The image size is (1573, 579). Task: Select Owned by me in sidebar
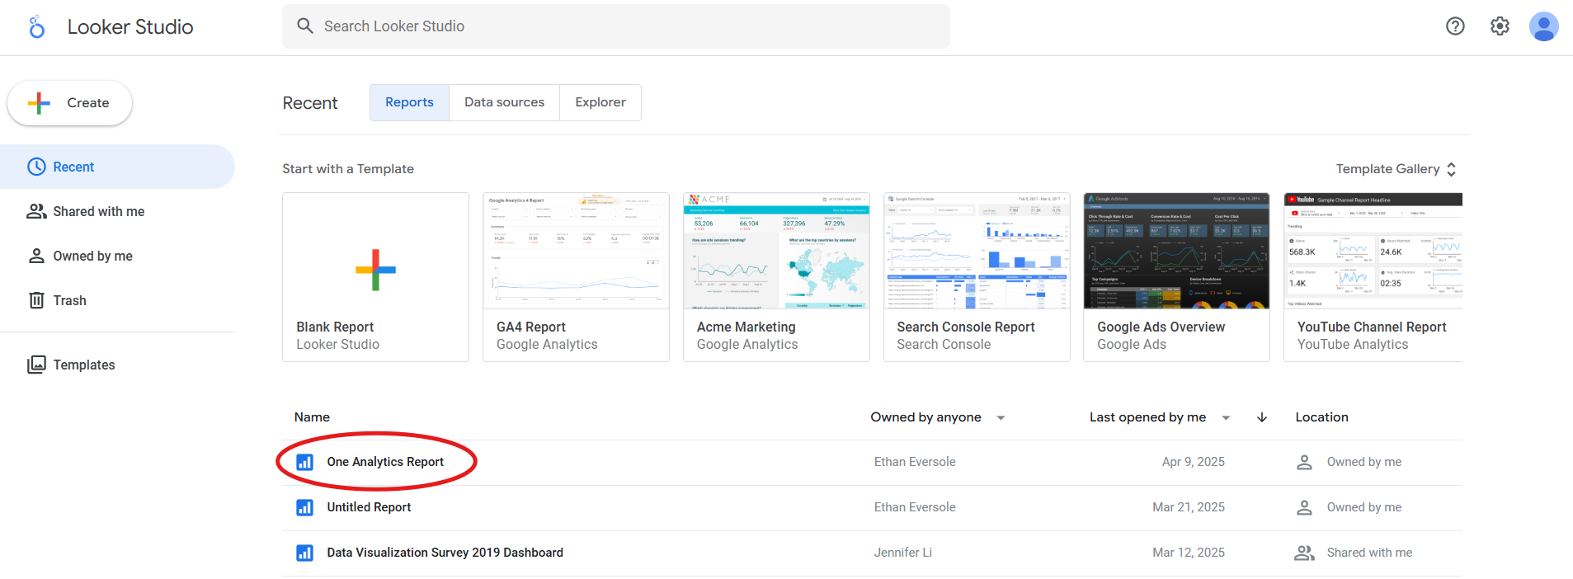pyautogui.click(x=117, y=256)
